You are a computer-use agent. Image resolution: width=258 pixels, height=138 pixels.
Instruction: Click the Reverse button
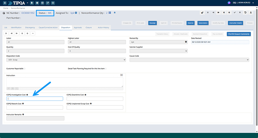click(x=191, y=23)
